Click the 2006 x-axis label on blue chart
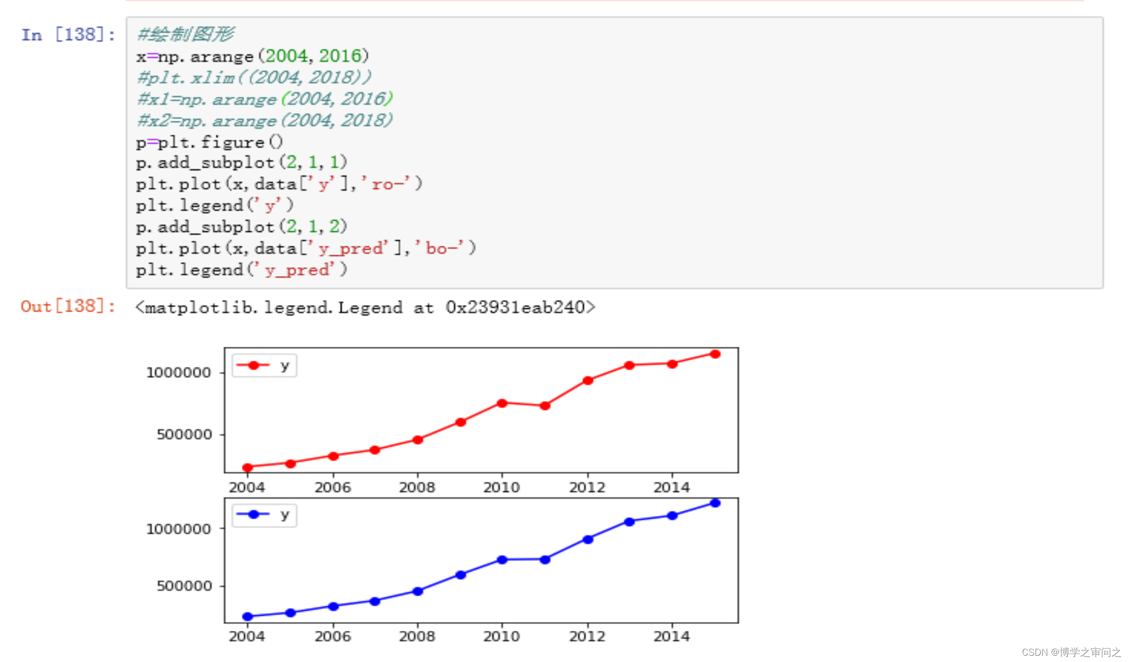Image resolution: width=1129 pixels, height=662 pixels. pos(333,636)
